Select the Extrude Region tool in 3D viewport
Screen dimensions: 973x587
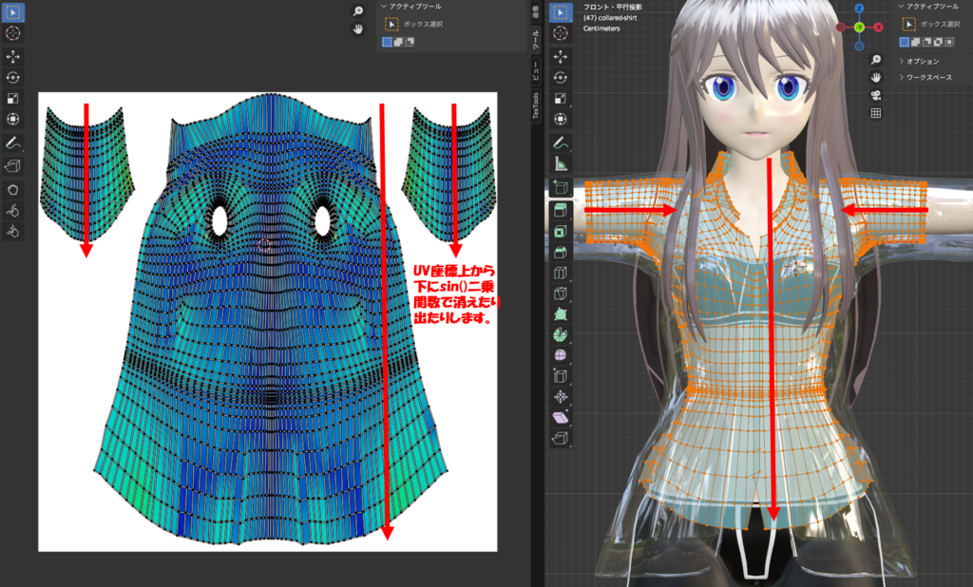coord(561,209)
